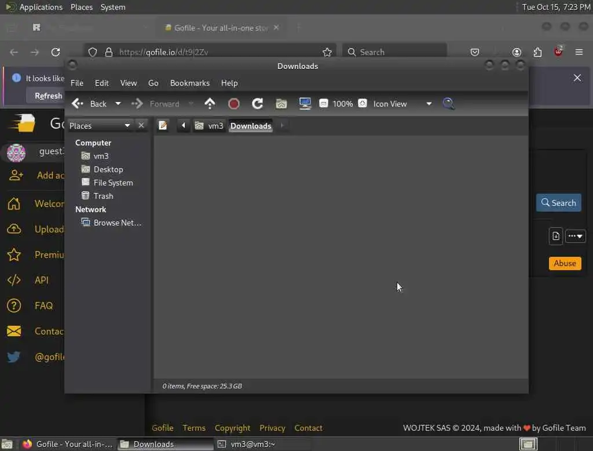Open Gofile more options dropdown
593x451 pixels.
click(575, 236)
